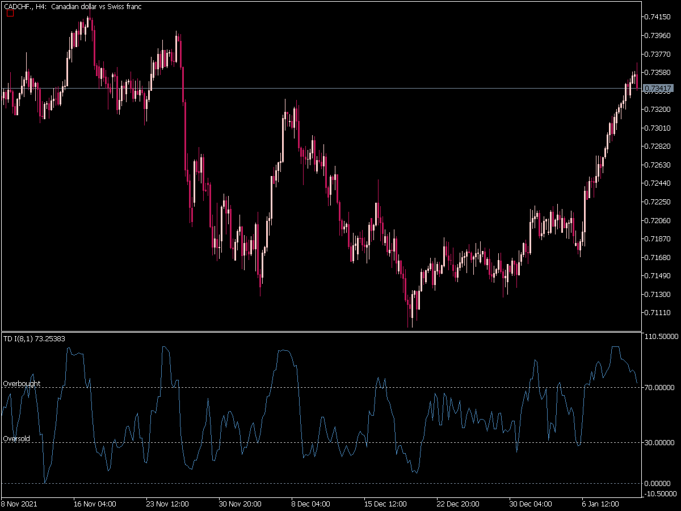
Task: Click the 0.71870 price scale value
Action: coord(658,238)
